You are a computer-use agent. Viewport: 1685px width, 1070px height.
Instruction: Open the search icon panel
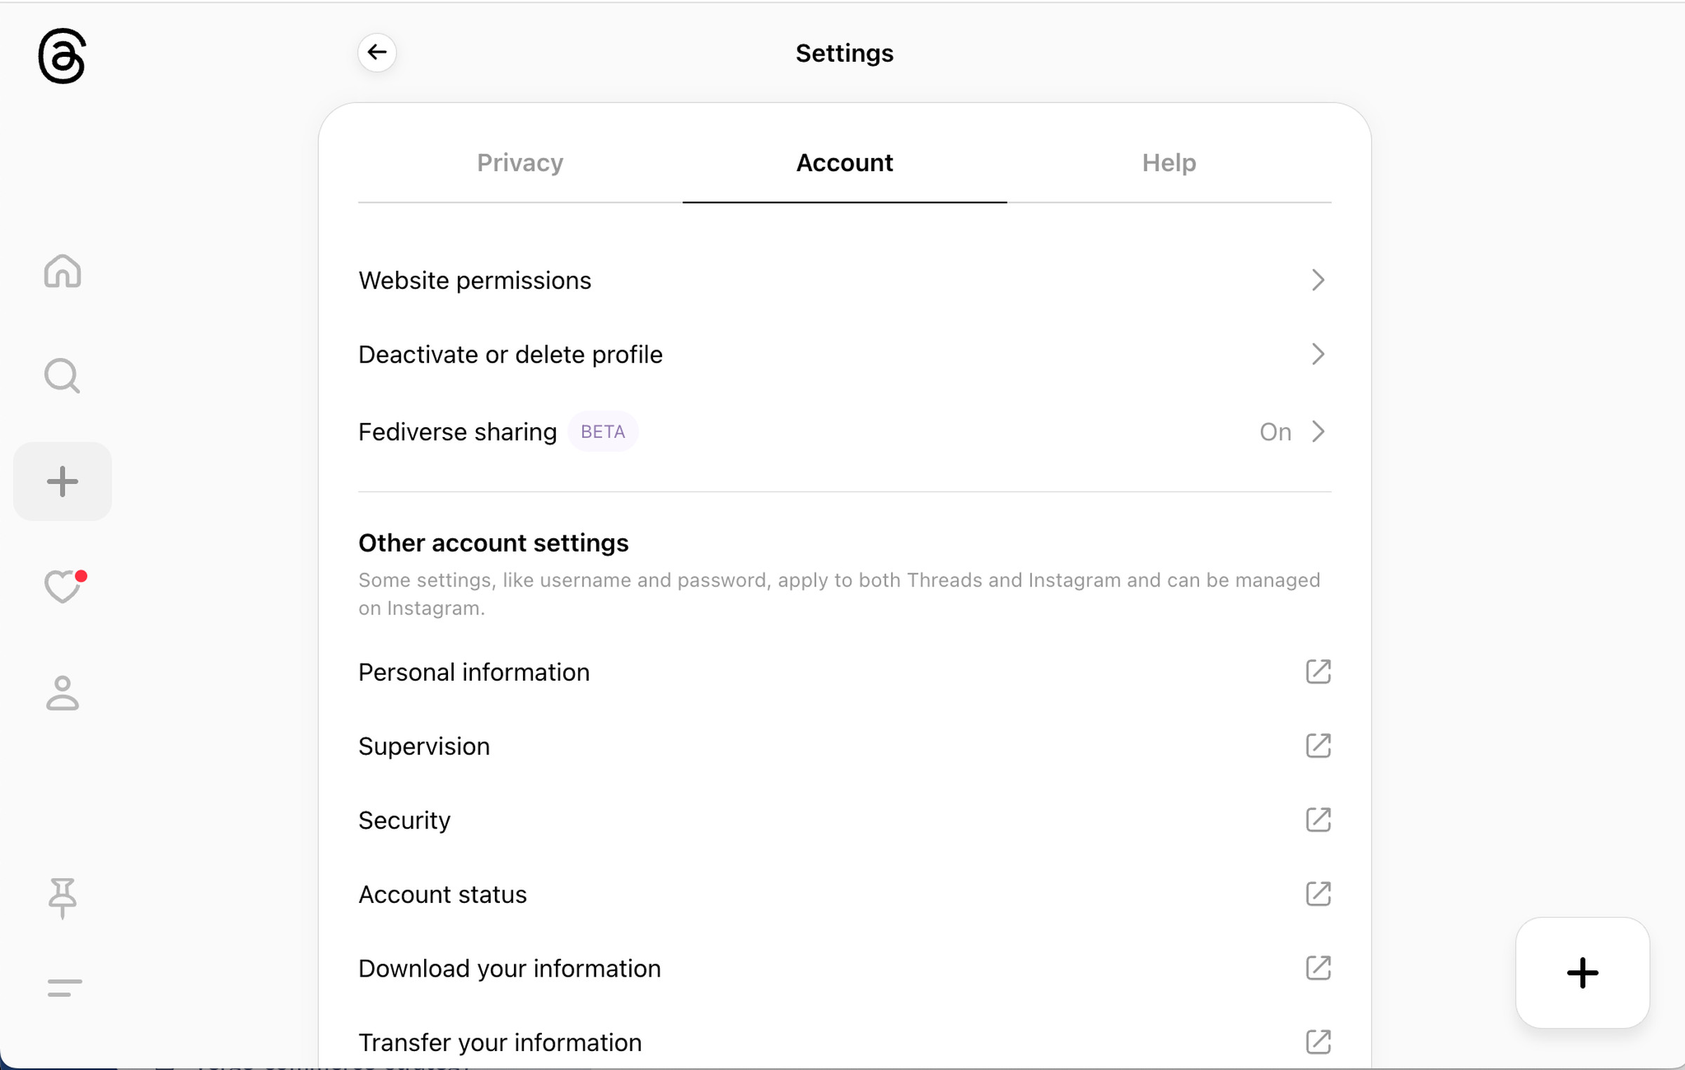coord(61,377)
